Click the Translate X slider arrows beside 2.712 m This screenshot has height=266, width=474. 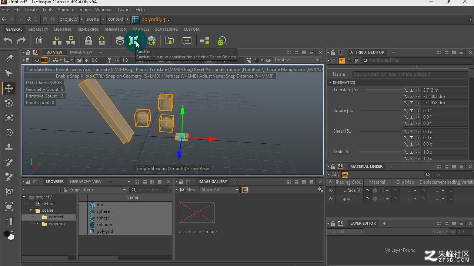pyautogui.click(x=418, y=90)
